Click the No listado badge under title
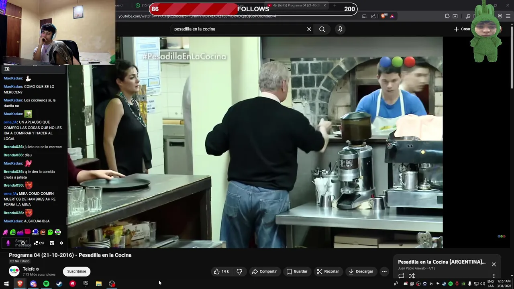The width and height of the screenshot is (514, 289). coord(20,261)
